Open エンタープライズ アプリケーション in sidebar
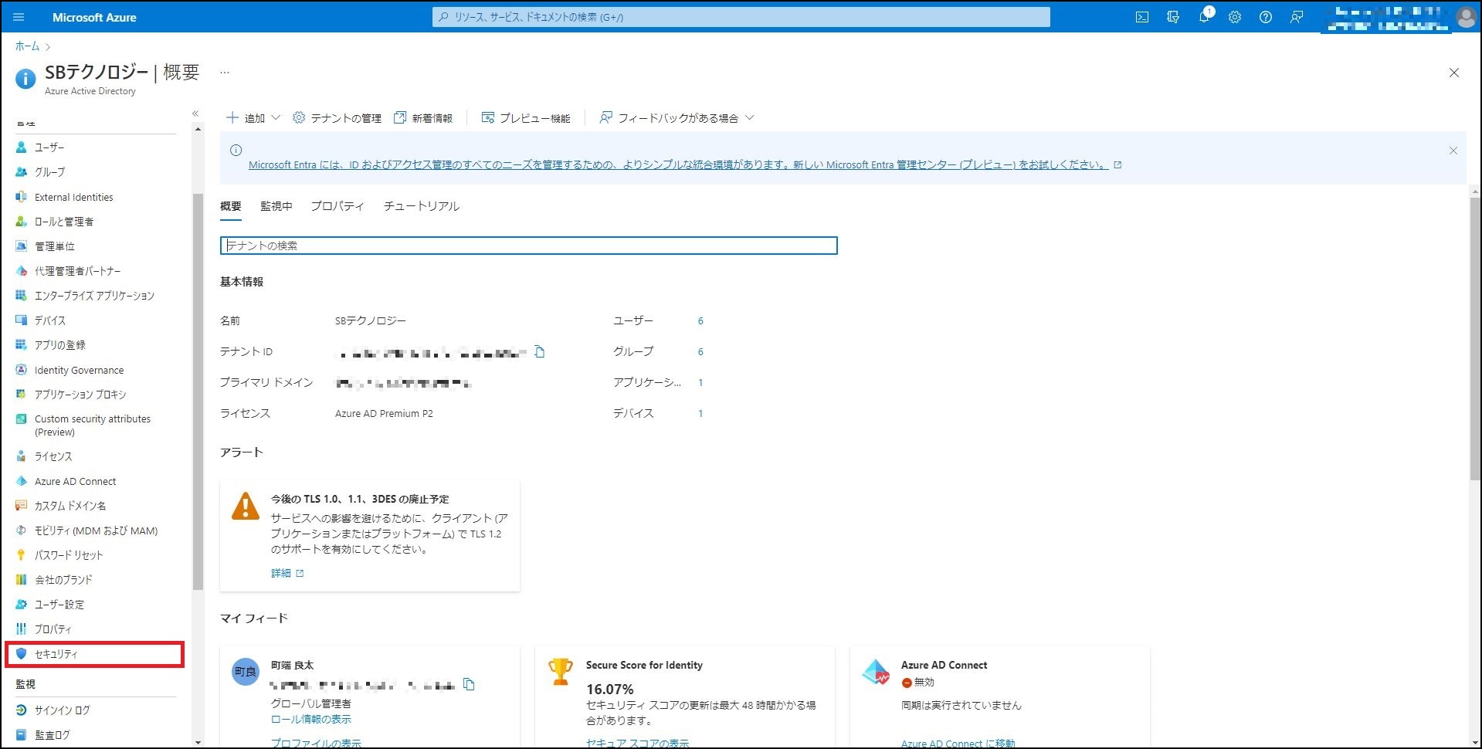1482x749 pixels. (x=95, y=296)
